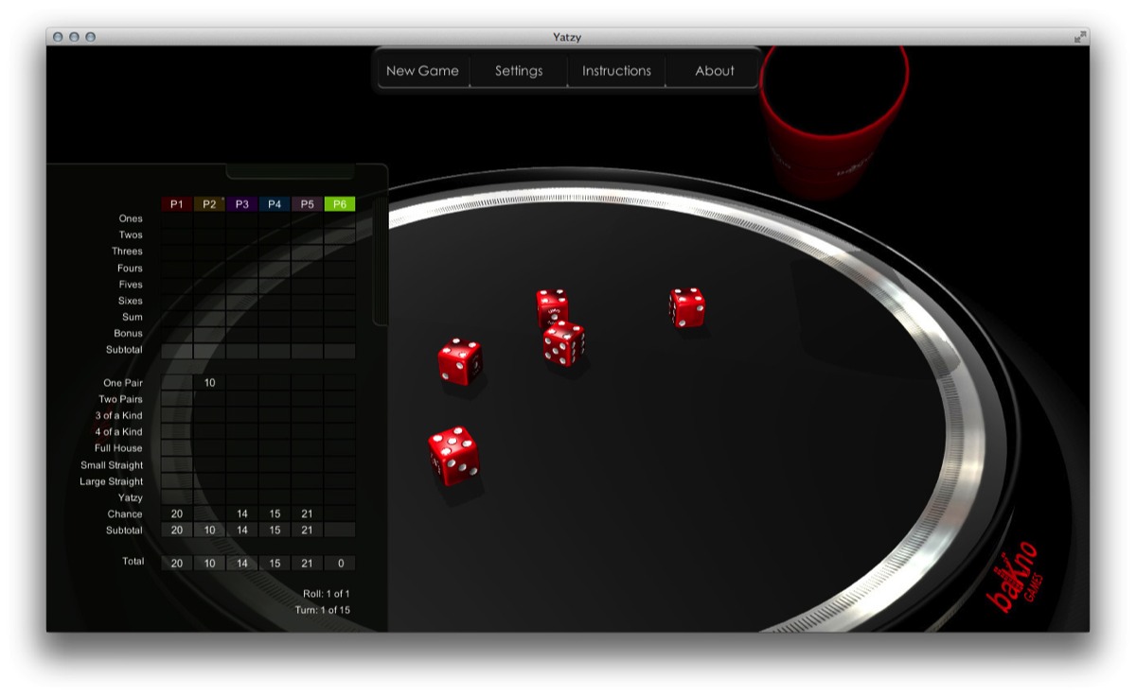
Task: Open the About screen
Action: pyautogui.click(x=714, y=71)
